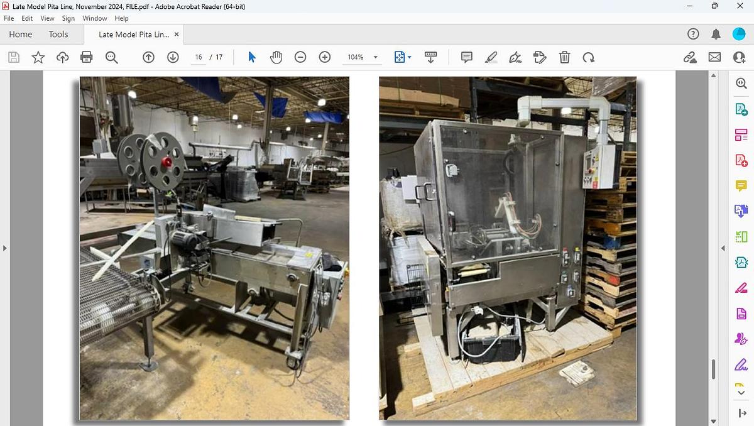Print the document
Image resolution: width=754 pixels, height=426 pixels.
pyautogui.click(x=86, y=57)
